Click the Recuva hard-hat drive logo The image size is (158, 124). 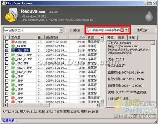[x=11, y=15]
